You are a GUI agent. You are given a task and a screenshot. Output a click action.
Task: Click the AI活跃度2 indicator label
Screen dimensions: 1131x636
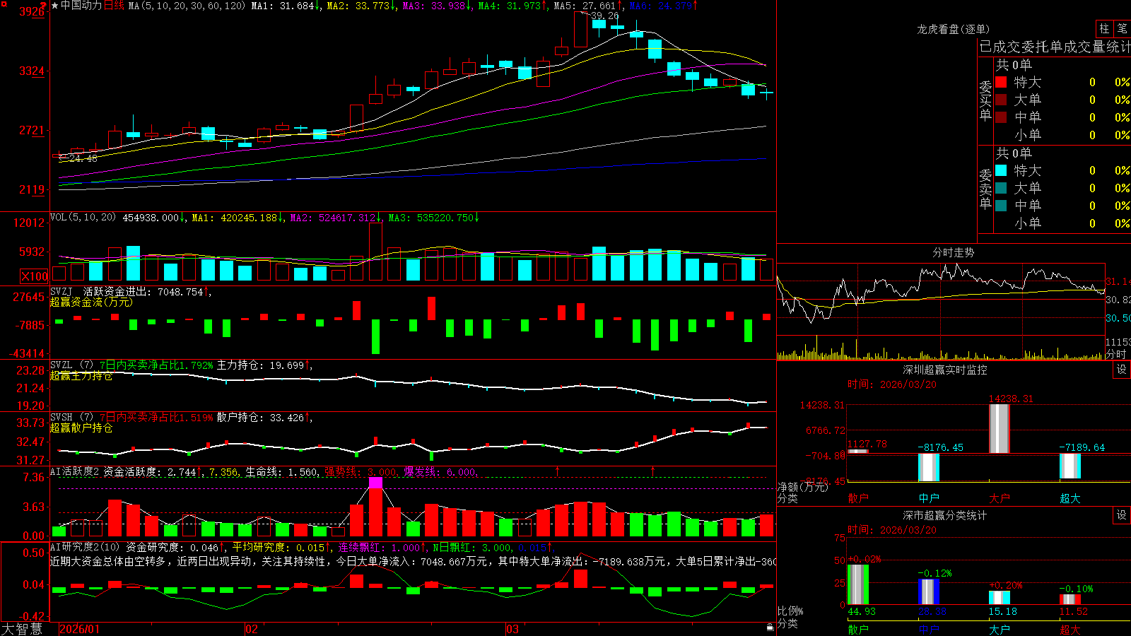[x=75, y=471]
